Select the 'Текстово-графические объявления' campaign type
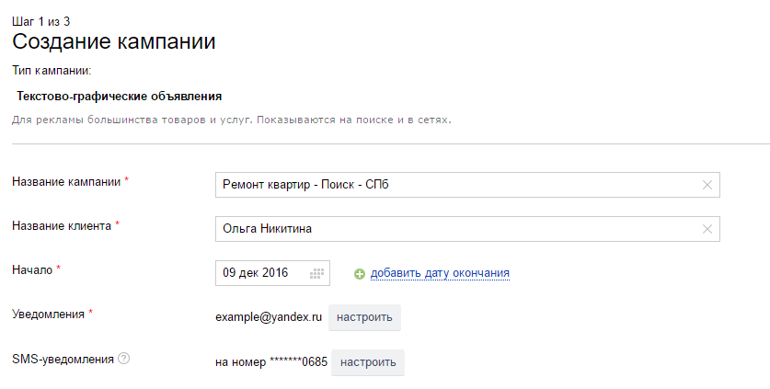 pos(120,96)
